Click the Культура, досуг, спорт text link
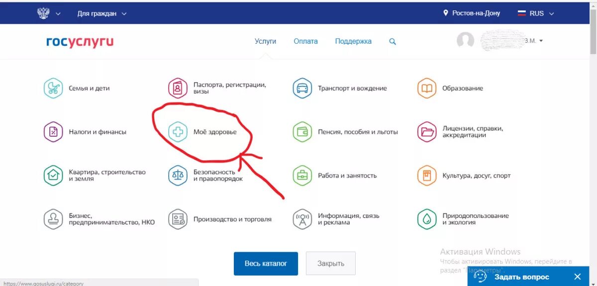This screenshot has height=286, width=597. 477,176
